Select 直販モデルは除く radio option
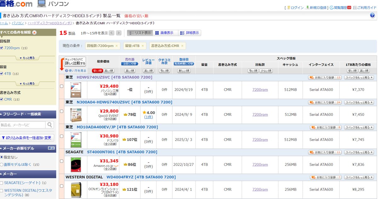This screenshot has height=199, width=378. coord(2,165)
